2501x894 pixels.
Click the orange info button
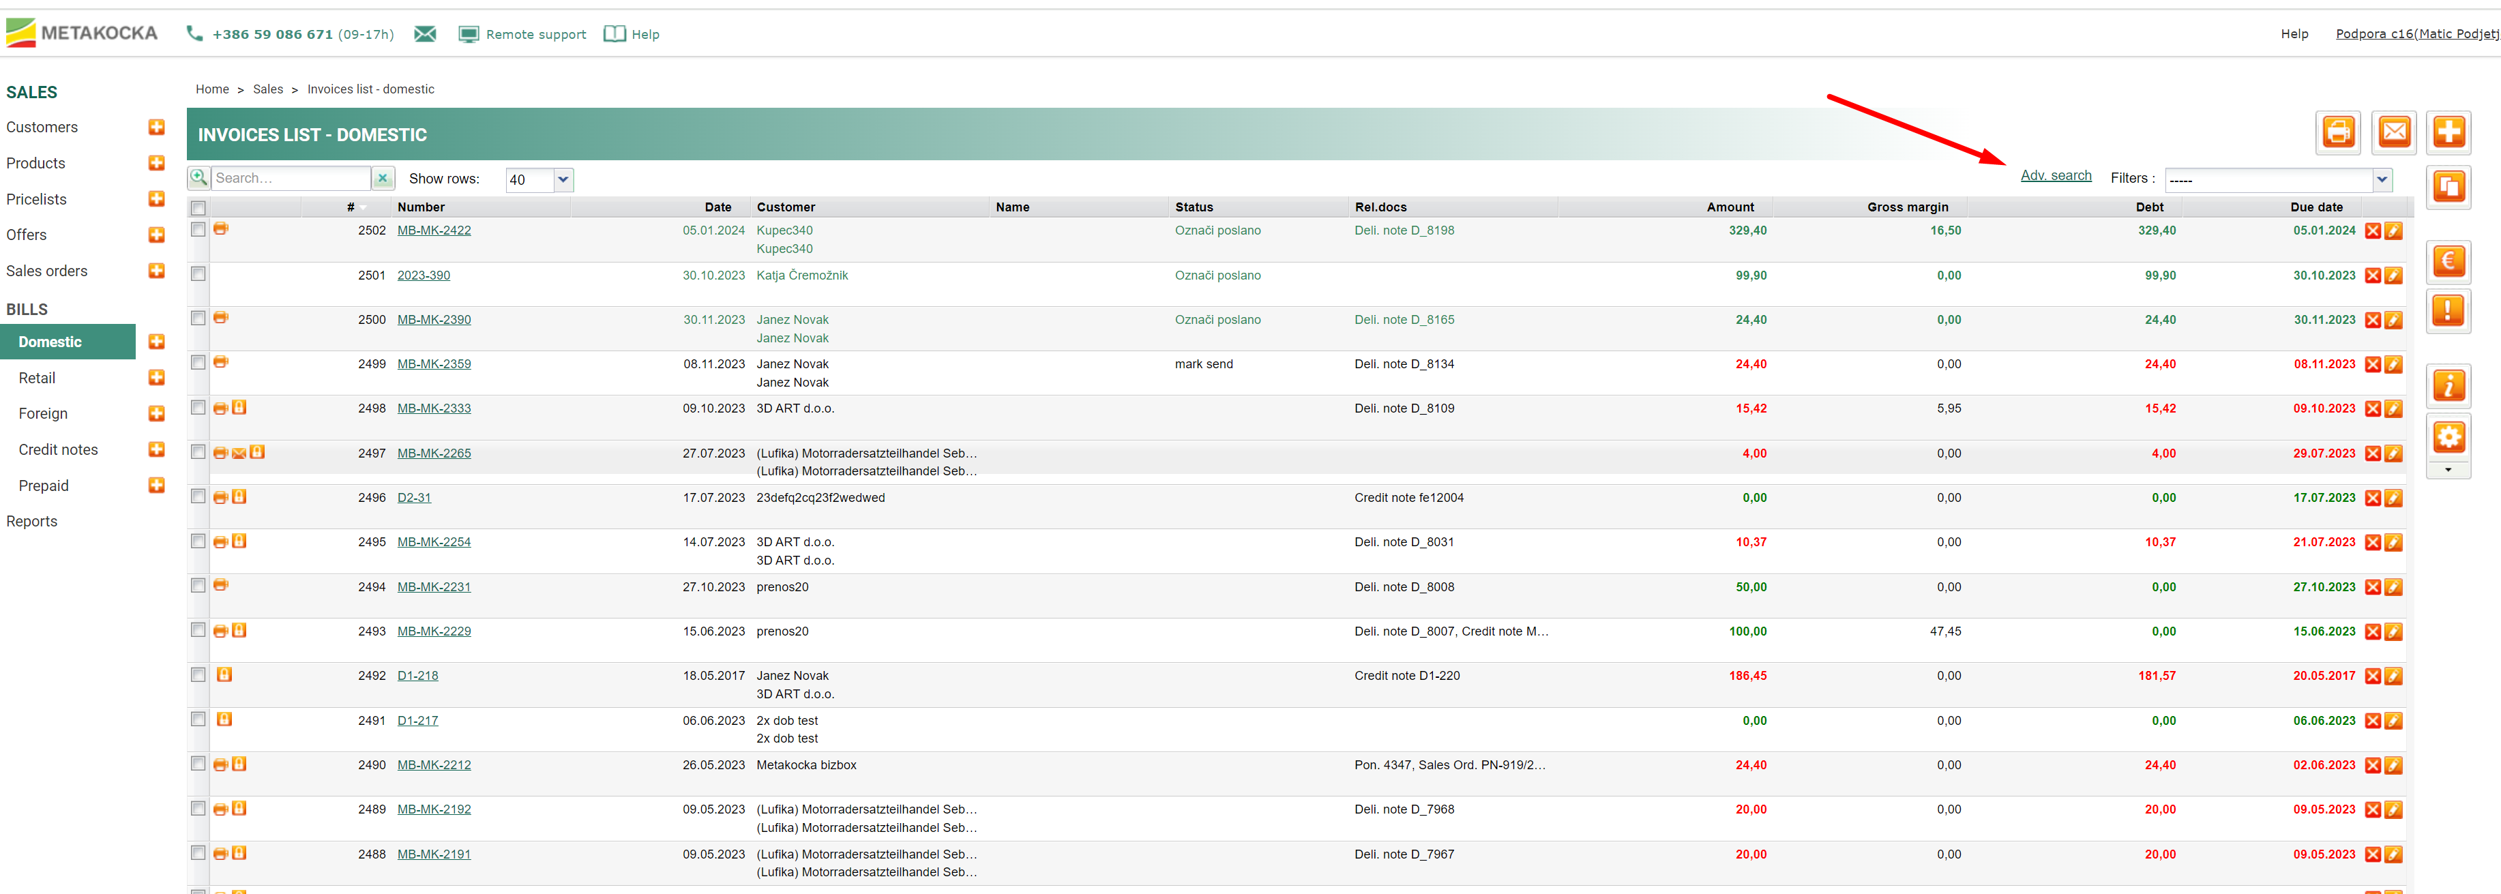click(x=2448, y=387)
